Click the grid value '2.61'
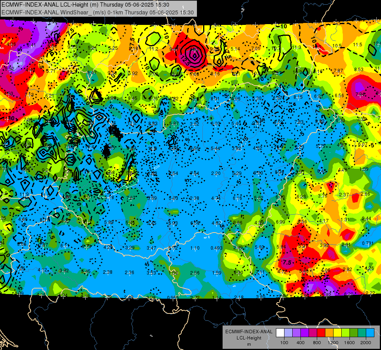 [x=346, y=244]
